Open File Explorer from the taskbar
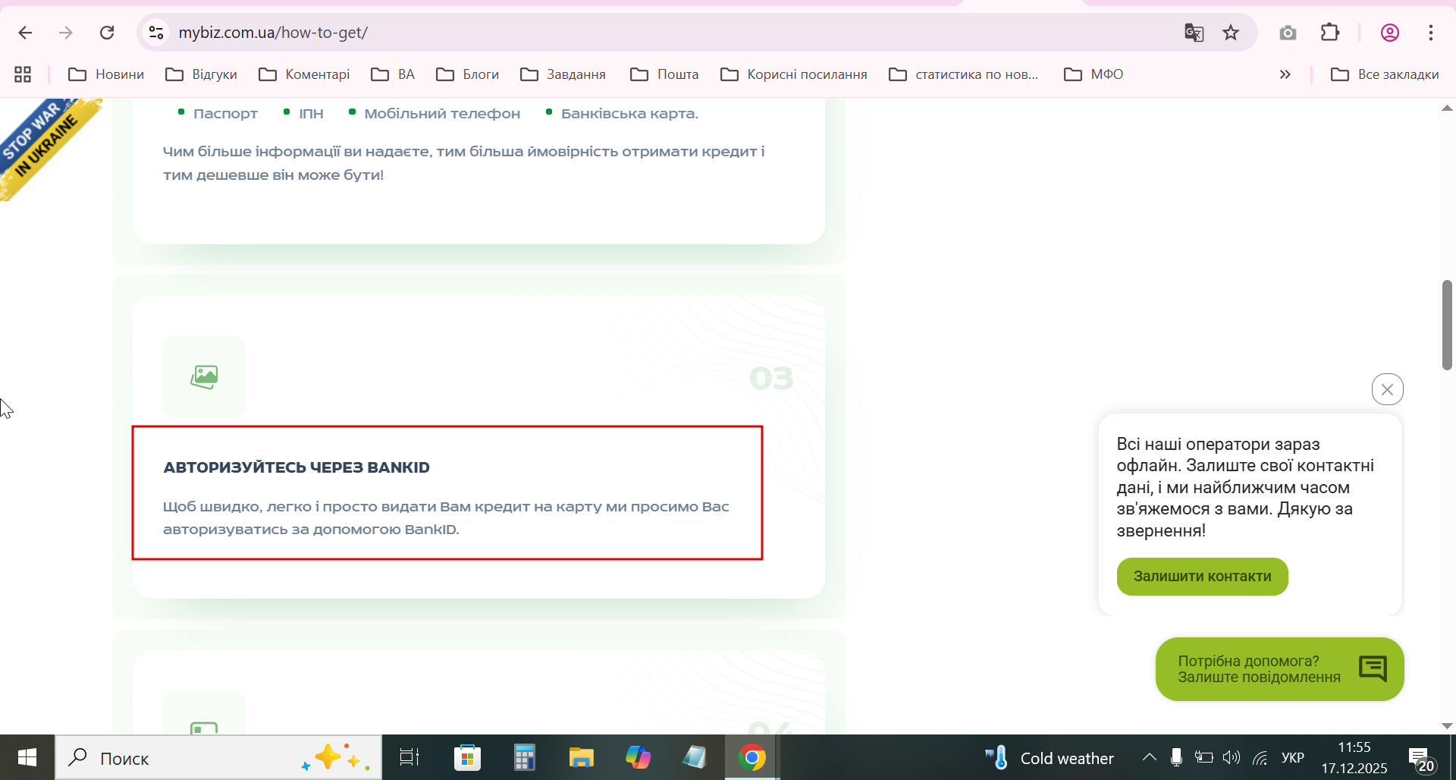Image resolution: width=1456 pixels, height=780 pixels. coord(581,757)
